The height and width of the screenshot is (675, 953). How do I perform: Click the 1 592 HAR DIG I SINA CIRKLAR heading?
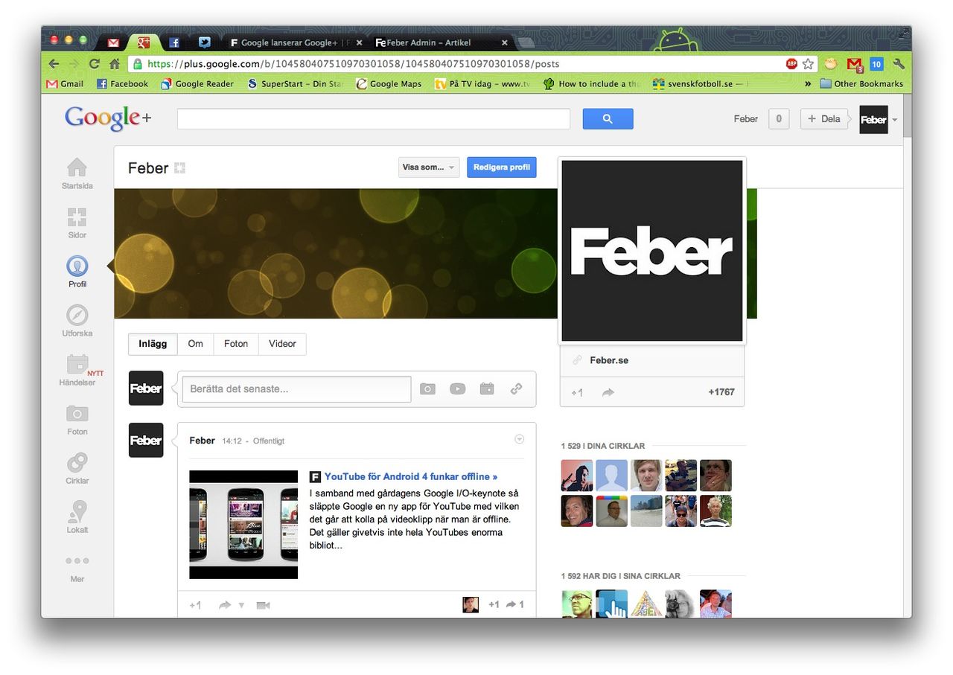click(621, 576)
